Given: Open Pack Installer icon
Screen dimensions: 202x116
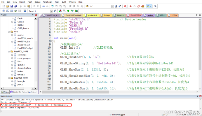Looking at the screenshot, I should pyautogui.click(x=76, y=11).
